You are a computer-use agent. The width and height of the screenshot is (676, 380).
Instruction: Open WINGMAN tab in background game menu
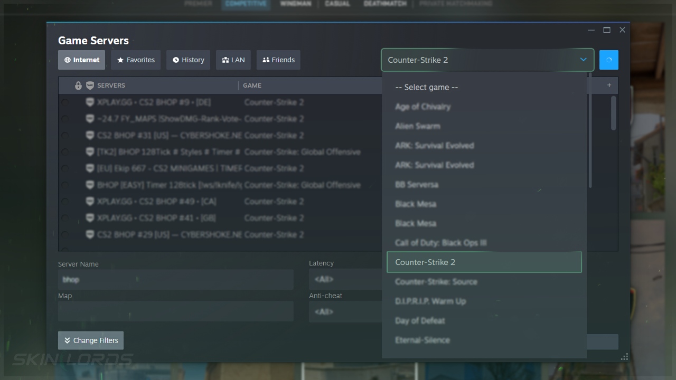coord(296,4)
